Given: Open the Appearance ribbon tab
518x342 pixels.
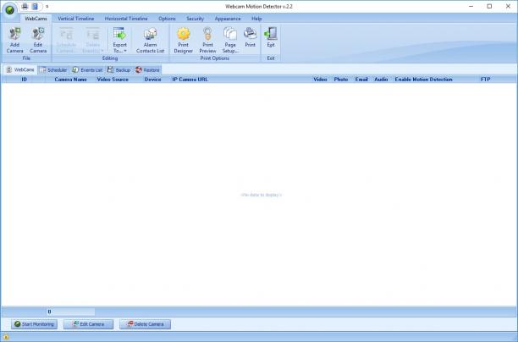Looking at the screenshot, I should click(228, 19).
